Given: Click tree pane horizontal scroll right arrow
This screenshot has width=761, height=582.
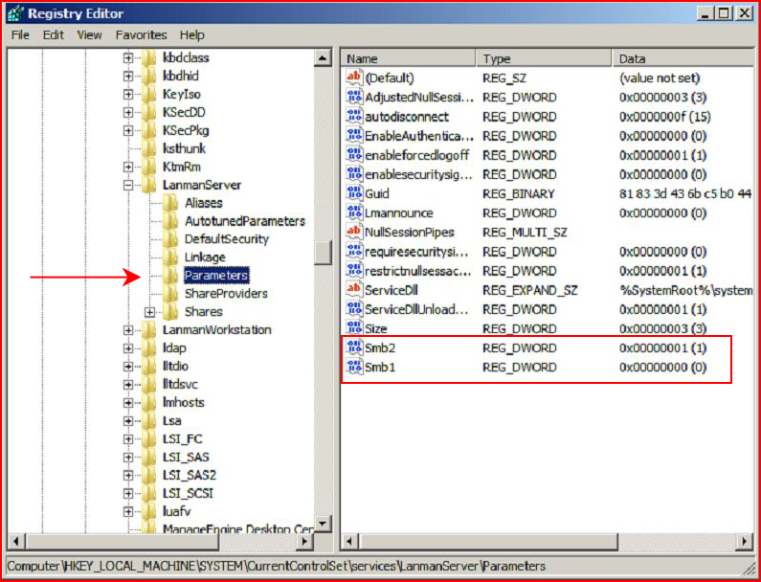Looking at the screenshot, I should pyautogui.click(x=304, y=541).
